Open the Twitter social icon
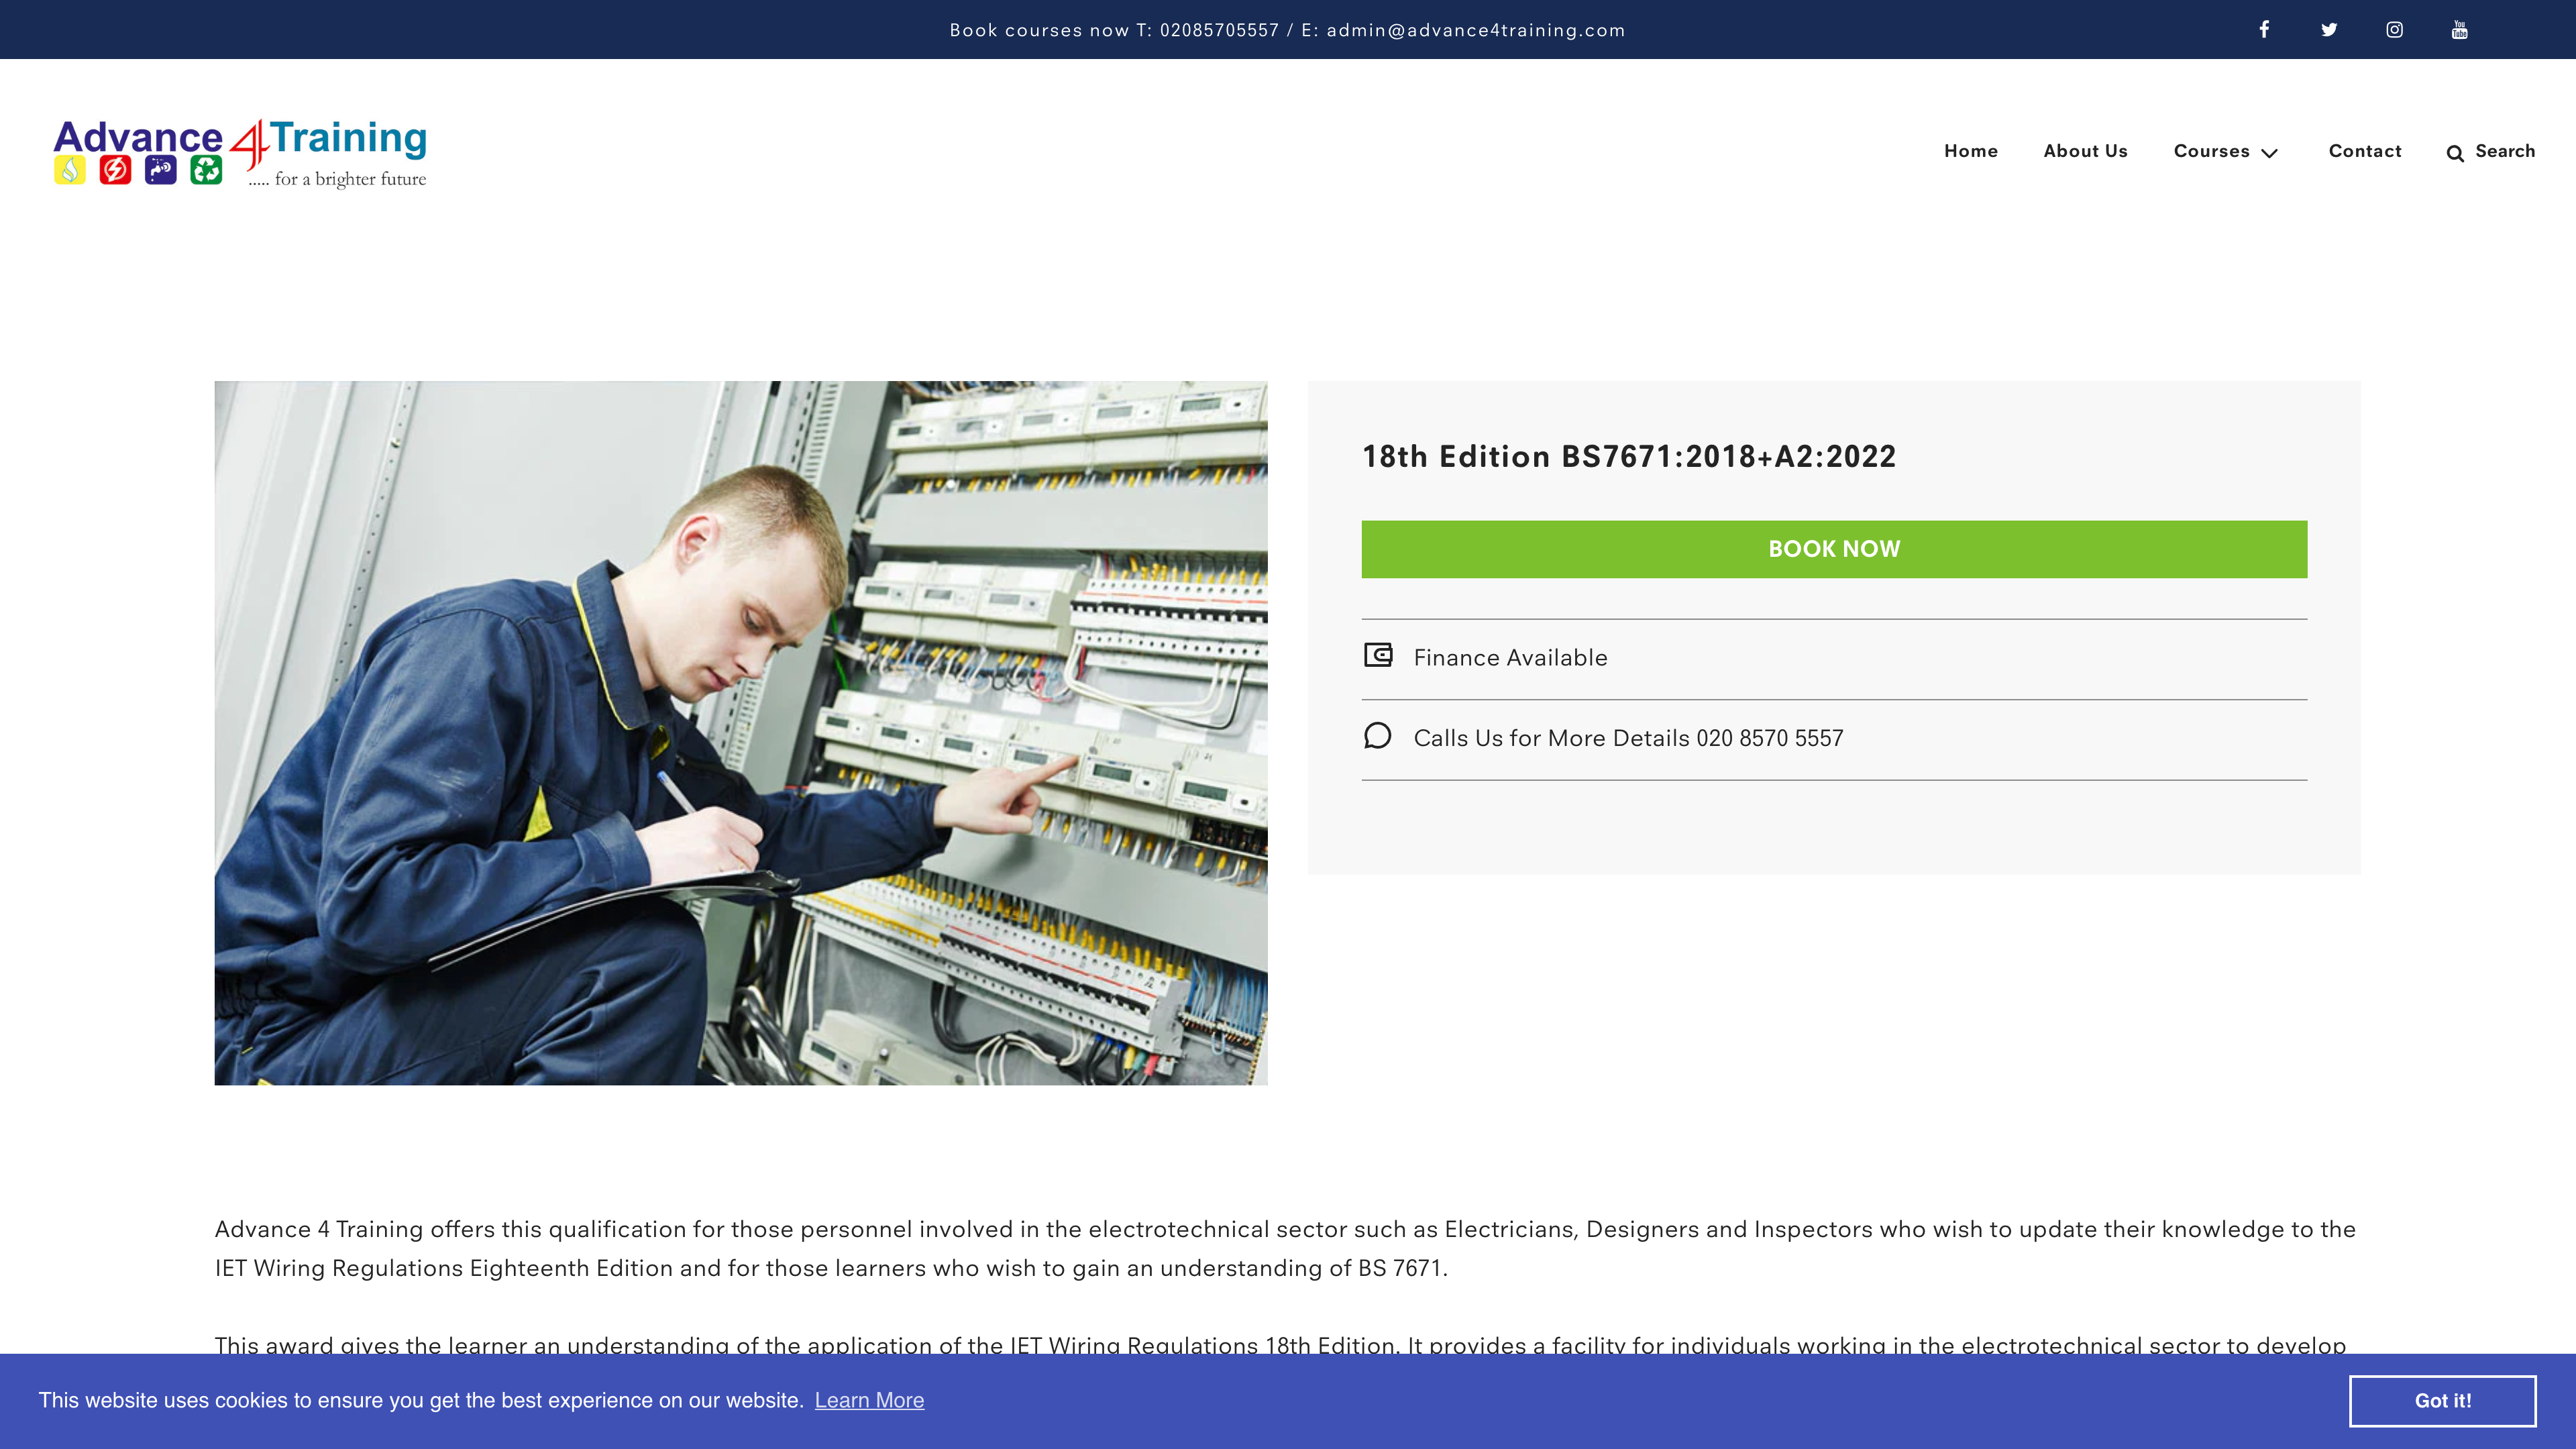Viewport: 2576px width, 1449px height. click(x=2330, y=29)
